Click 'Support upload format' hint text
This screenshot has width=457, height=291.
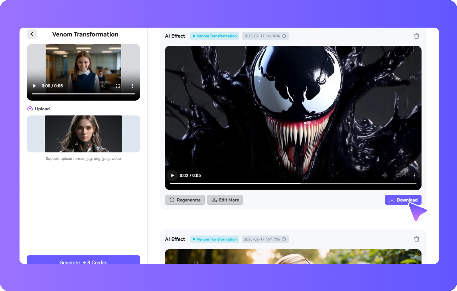(83, 159)
